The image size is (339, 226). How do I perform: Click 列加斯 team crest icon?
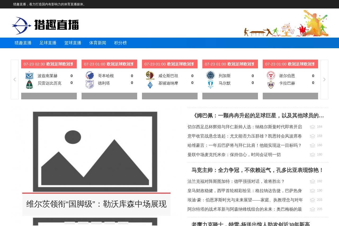tap(211, 76)
